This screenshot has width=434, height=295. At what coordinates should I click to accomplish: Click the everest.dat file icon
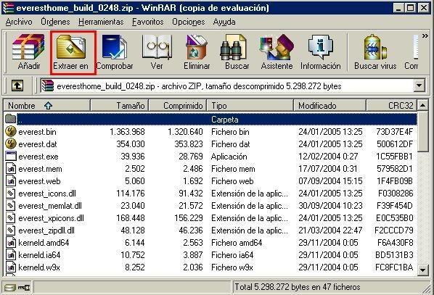click(10, 144)
